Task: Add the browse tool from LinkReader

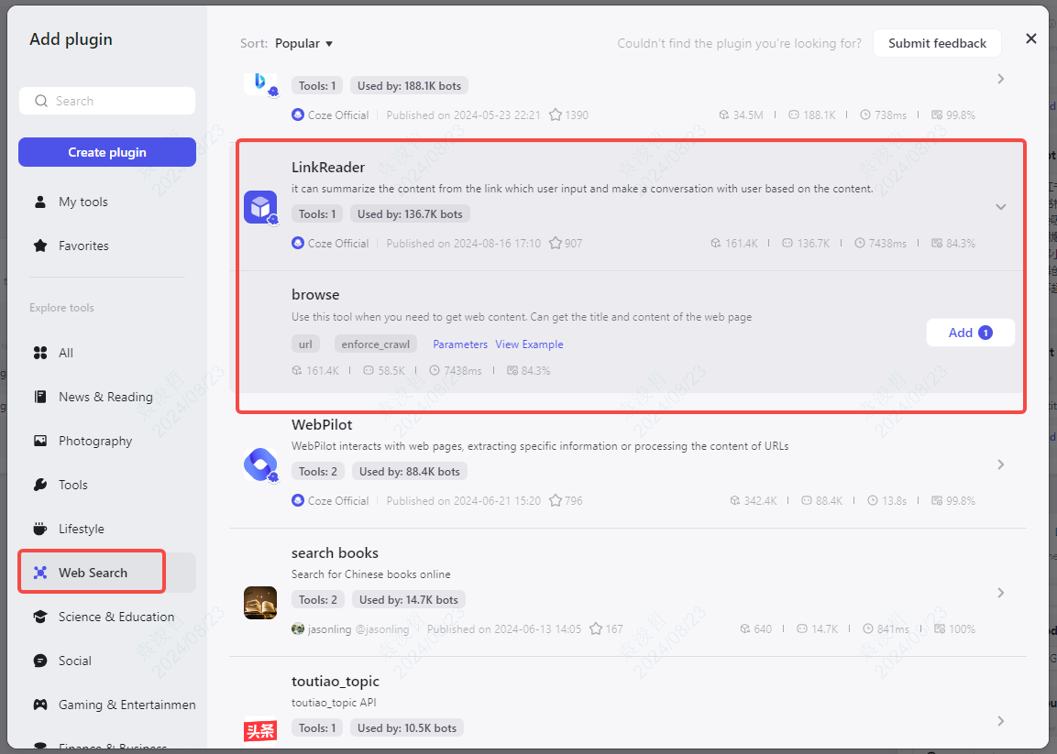Action: (970, 333)
